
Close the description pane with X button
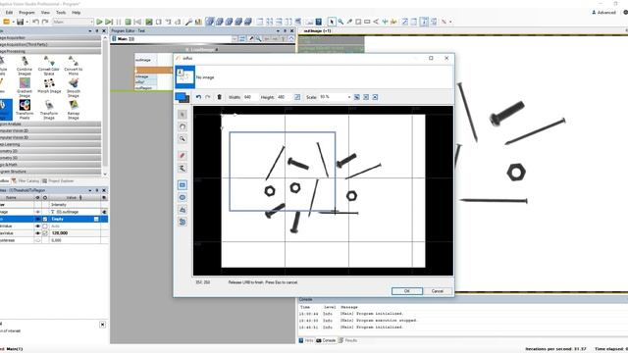102,325
